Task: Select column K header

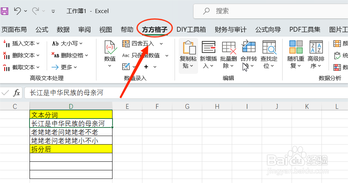Action: tap(307, 107)
